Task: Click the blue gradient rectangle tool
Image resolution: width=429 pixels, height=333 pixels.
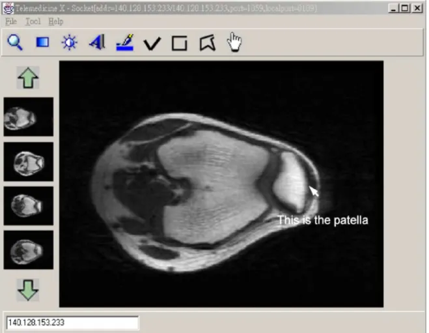Action: (x=42, y=42)
